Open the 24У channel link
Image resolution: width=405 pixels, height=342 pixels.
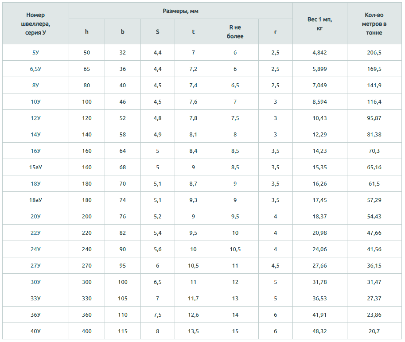click(35, 249)
